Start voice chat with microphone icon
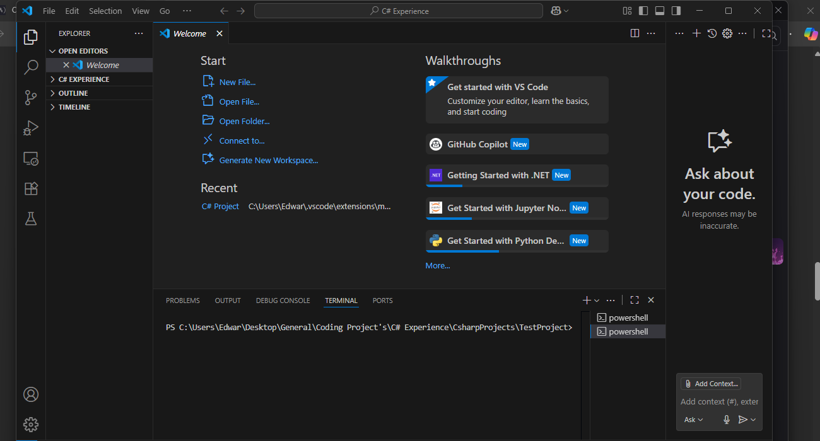Image resolution: width=820 pixels, height=441 pixels. (727, 420)
